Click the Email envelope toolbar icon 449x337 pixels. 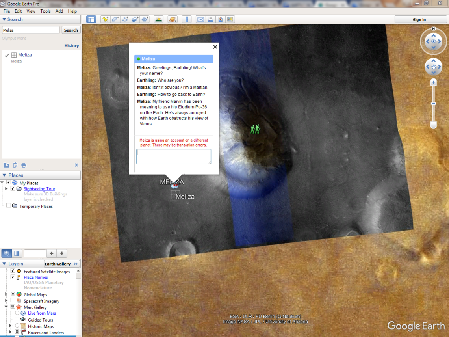200,19
